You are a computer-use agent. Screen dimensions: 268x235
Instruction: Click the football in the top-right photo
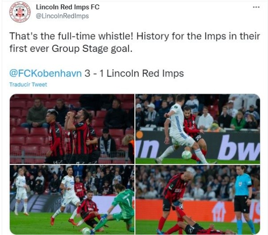point(187,155)
